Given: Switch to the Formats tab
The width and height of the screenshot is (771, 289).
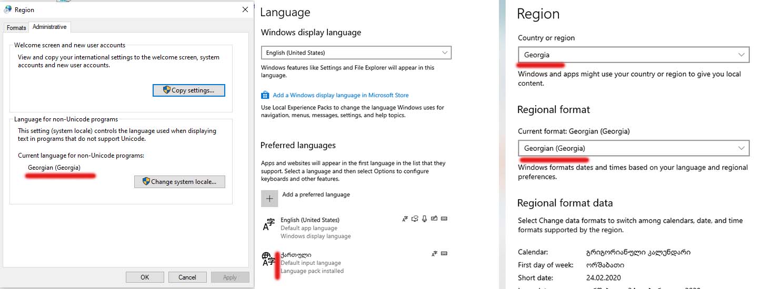Looking at the screenshot, I should tap(16, 28).
